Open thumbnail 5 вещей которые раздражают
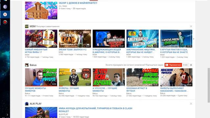This screenshot has width=210, height=118. click(109, 39)
